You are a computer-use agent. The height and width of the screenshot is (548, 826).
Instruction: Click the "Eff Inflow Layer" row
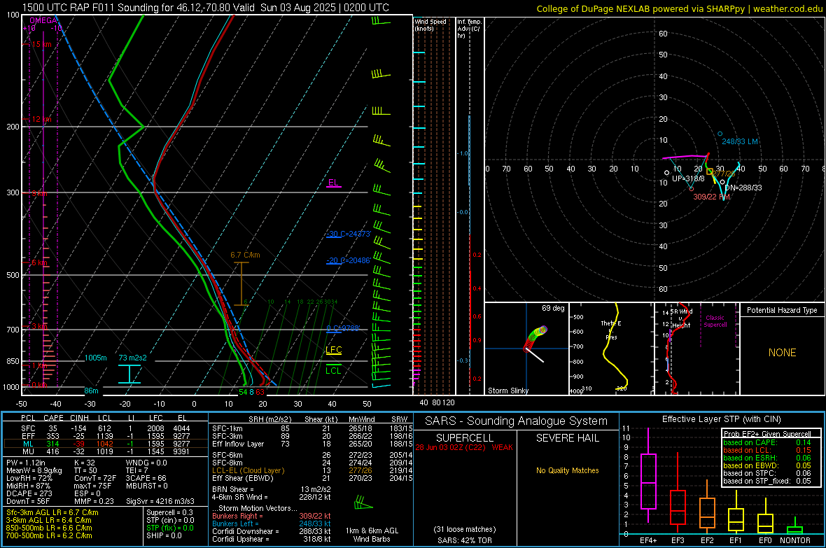(x=312, y=444)
